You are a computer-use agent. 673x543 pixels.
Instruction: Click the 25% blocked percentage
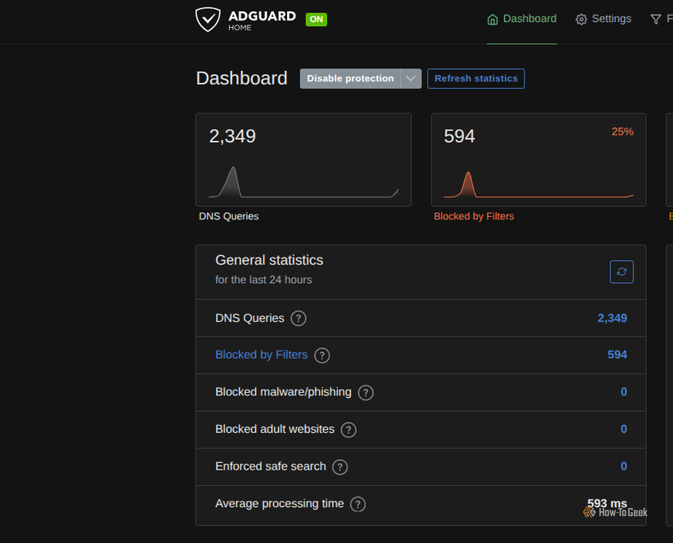click(622, 132)
